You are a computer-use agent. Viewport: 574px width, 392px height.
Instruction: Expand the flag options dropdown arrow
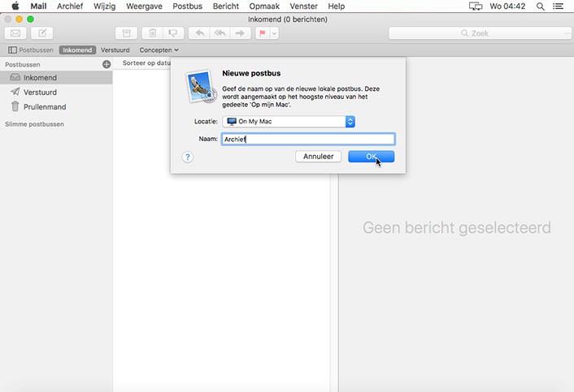click(x=275, y=33)
